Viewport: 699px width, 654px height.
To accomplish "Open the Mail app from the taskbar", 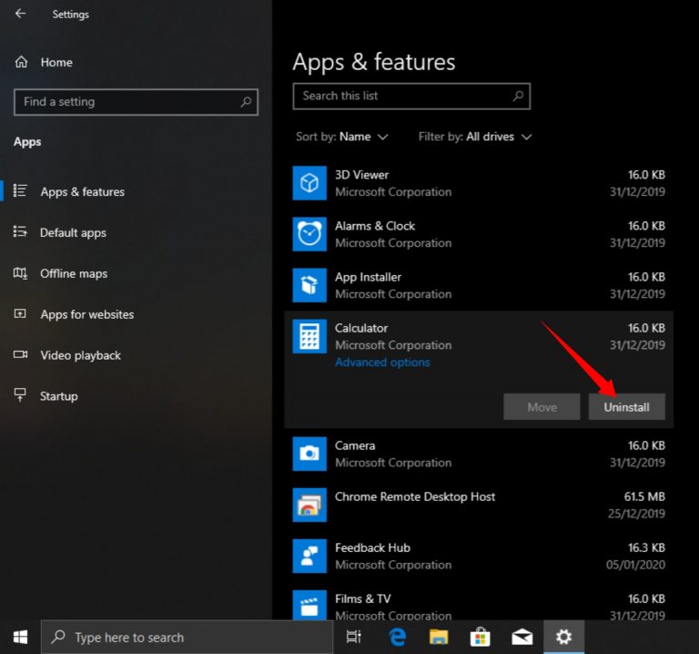I will [x=522, y=637].
